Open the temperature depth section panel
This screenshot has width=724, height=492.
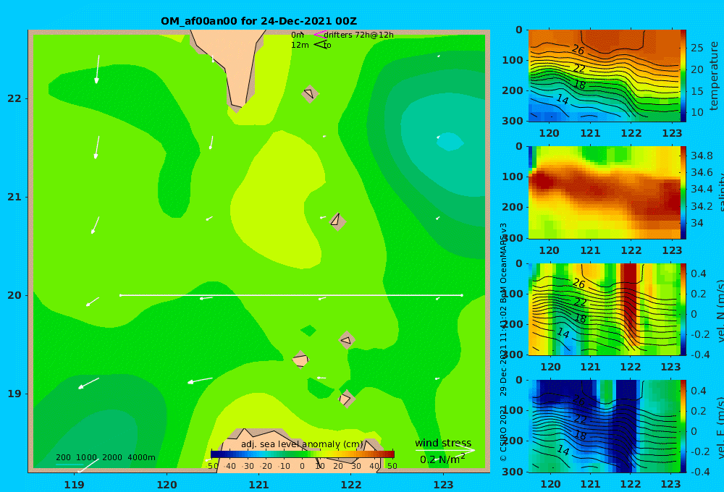604,76
